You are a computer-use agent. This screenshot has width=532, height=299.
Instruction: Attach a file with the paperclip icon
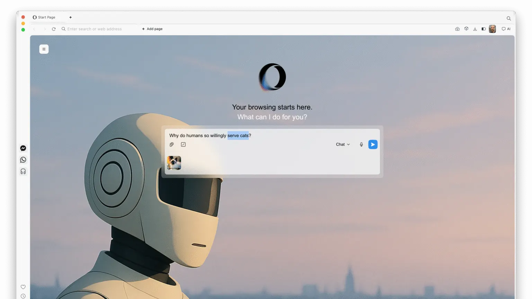click(171, 144)
